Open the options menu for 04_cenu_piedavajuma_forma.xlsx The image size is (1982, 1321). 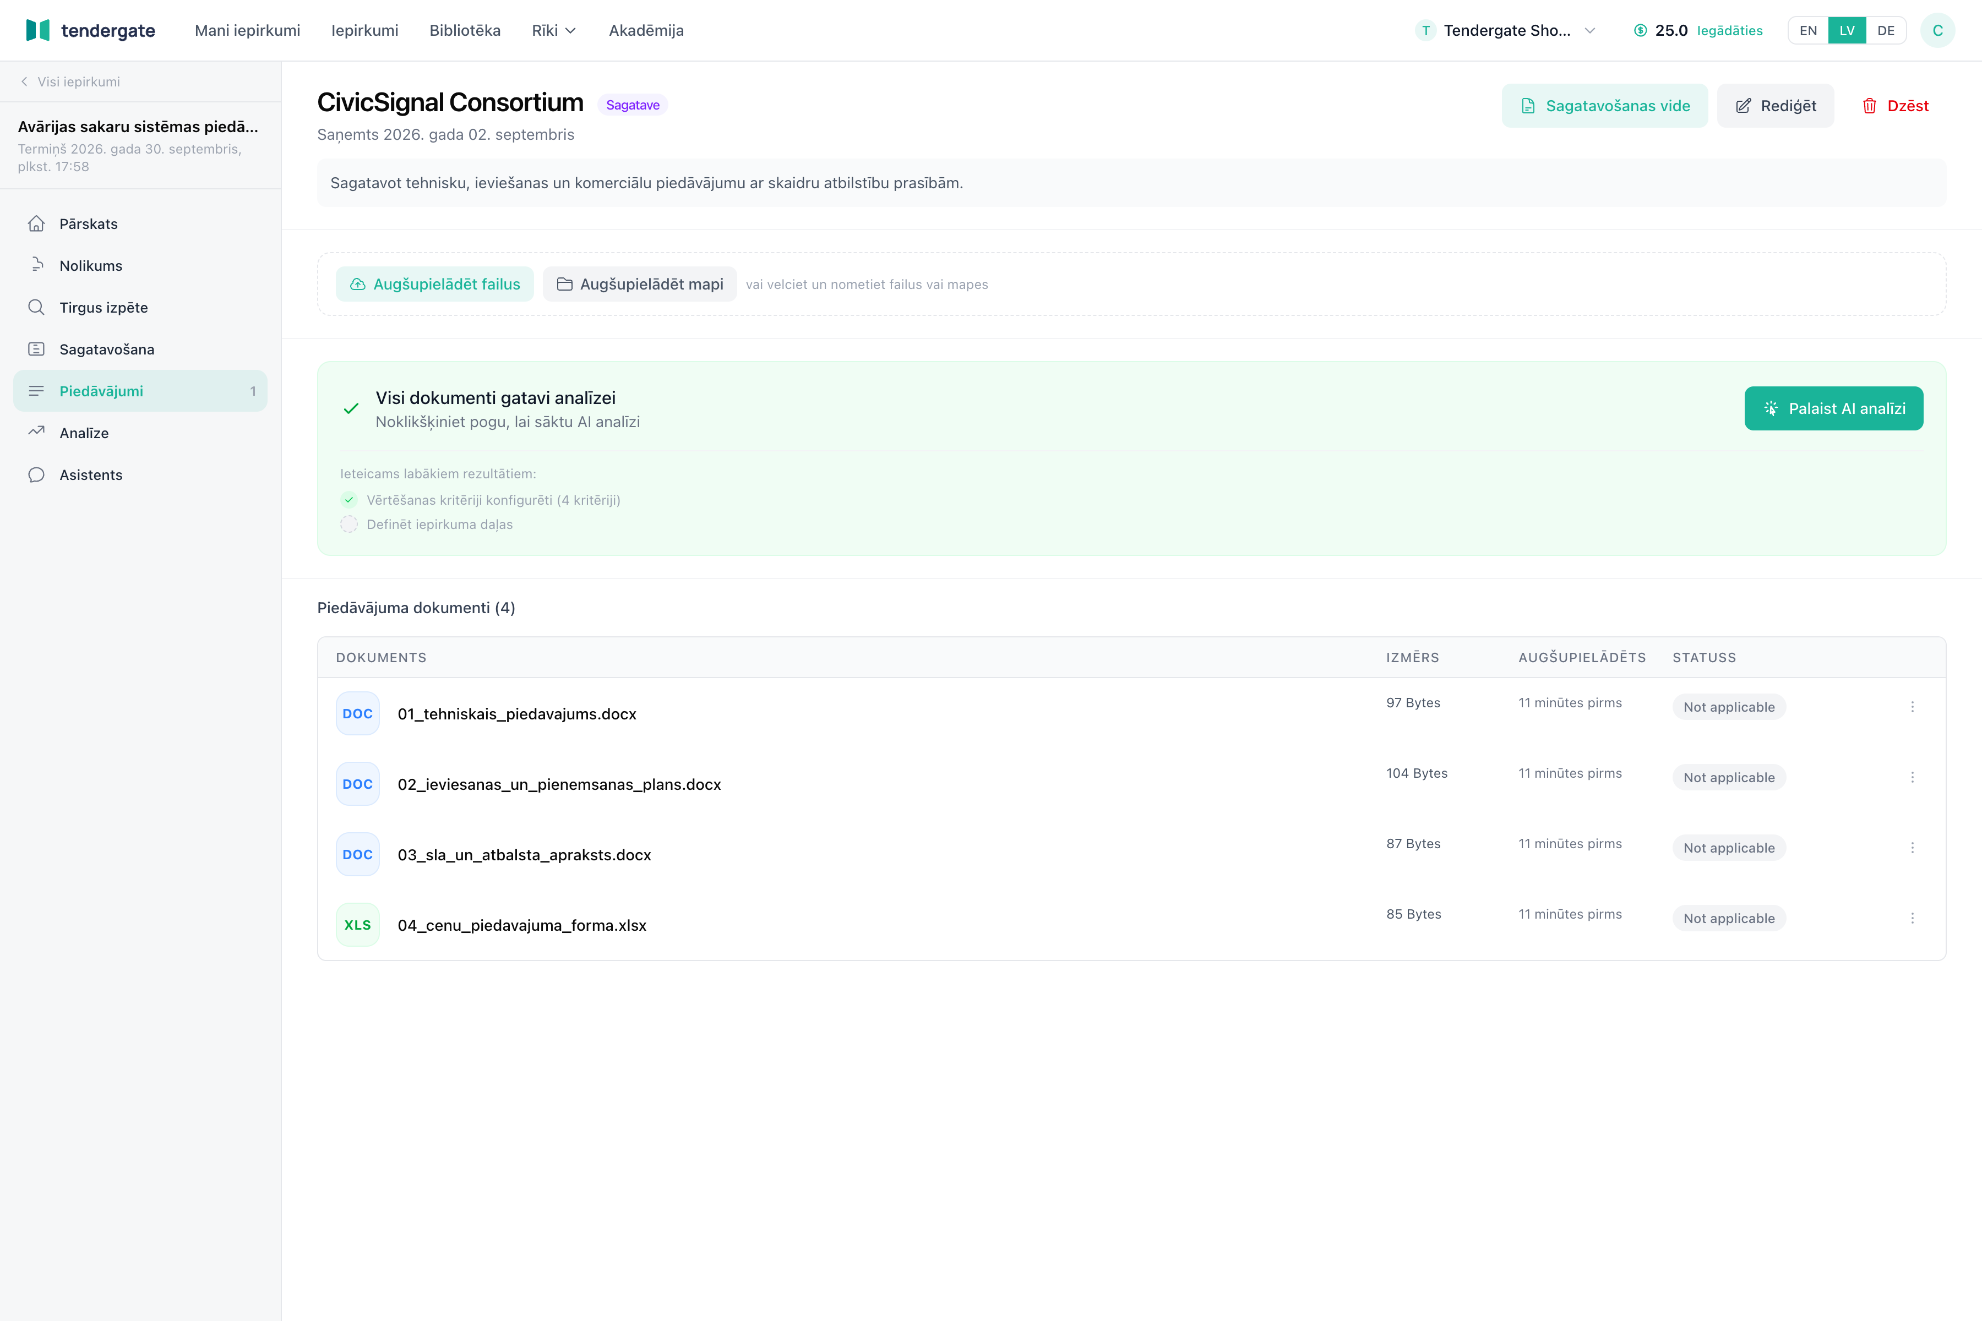click(1912, 918)
